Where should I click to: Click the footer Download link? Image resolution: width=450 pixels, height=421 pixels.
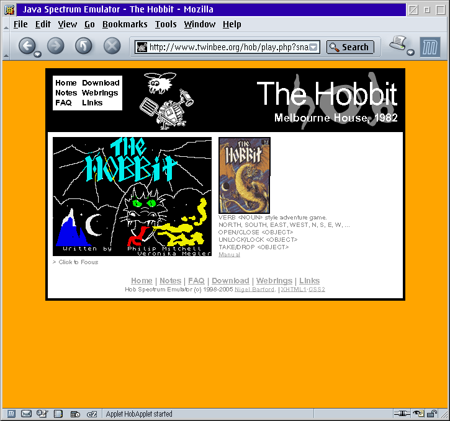click(x=230, y=281)
